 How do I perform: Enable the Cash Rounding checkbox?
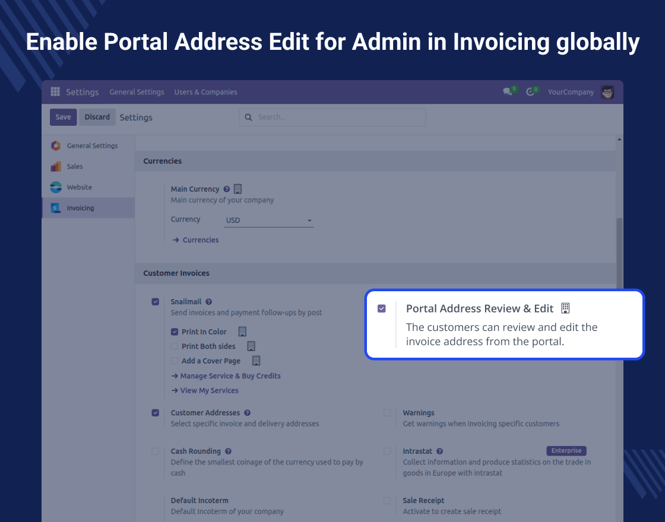click(x=155, y=451)
